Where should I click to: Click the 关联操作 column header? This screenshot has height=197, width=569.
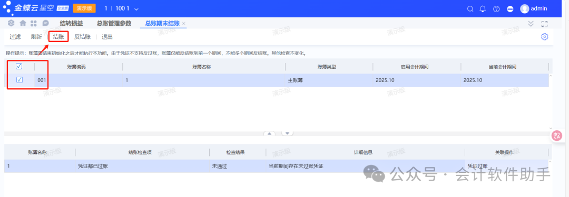[x=504, y=152]
